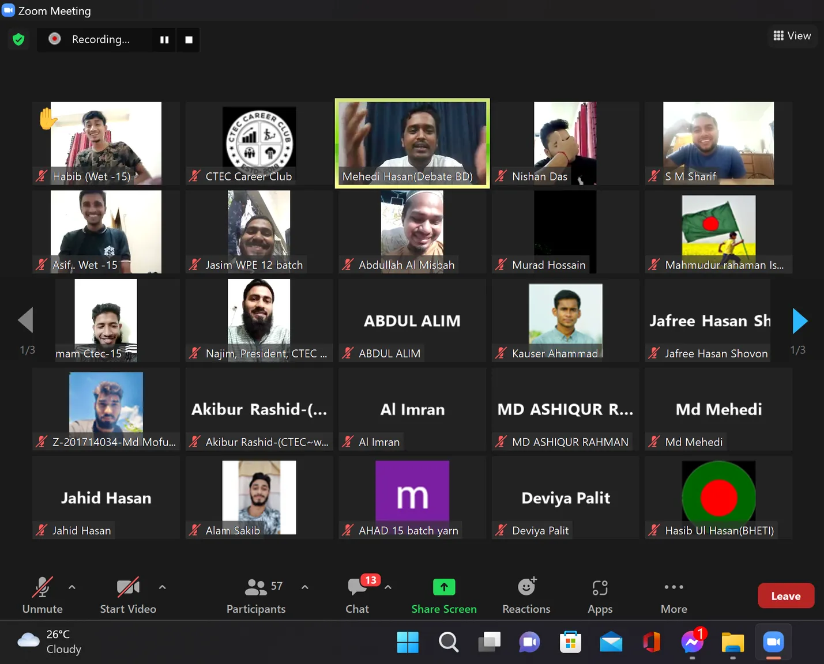Image resolution: width=824 pixels, height=664 pixels.
Task: Select MD ASHIQUR RAHMAN participant tile
Action: [x=566, y=409]
